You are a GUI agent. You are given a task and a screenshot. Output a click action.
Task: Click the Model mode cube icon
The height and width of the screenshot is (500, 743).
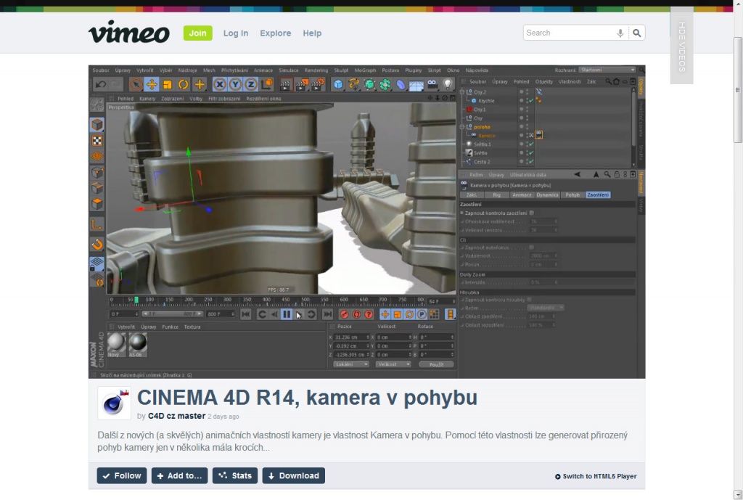tap(97, 125)
